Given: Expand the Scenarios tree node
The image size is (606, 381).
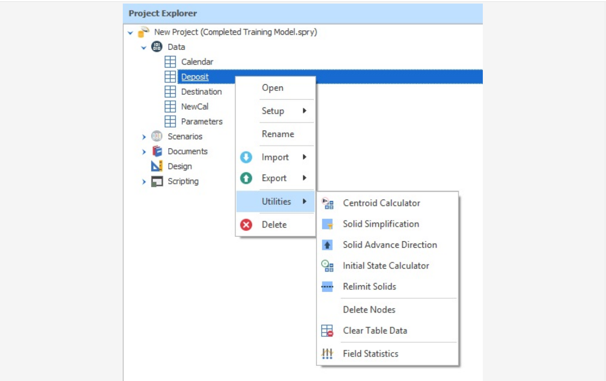Looking at the screenshot, I should point(144,137).
